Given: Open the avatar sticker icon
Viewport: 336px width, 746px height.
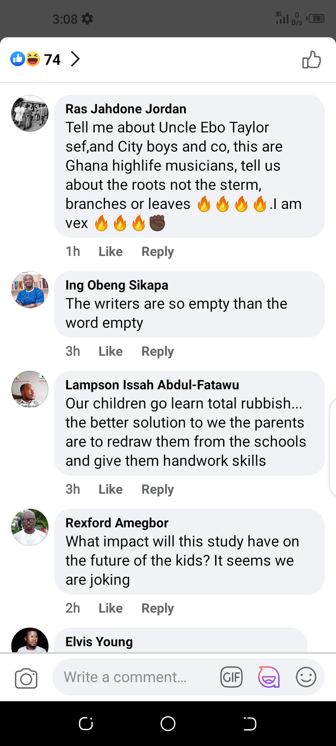Looking at the screenshot, I should click(269, 677).
